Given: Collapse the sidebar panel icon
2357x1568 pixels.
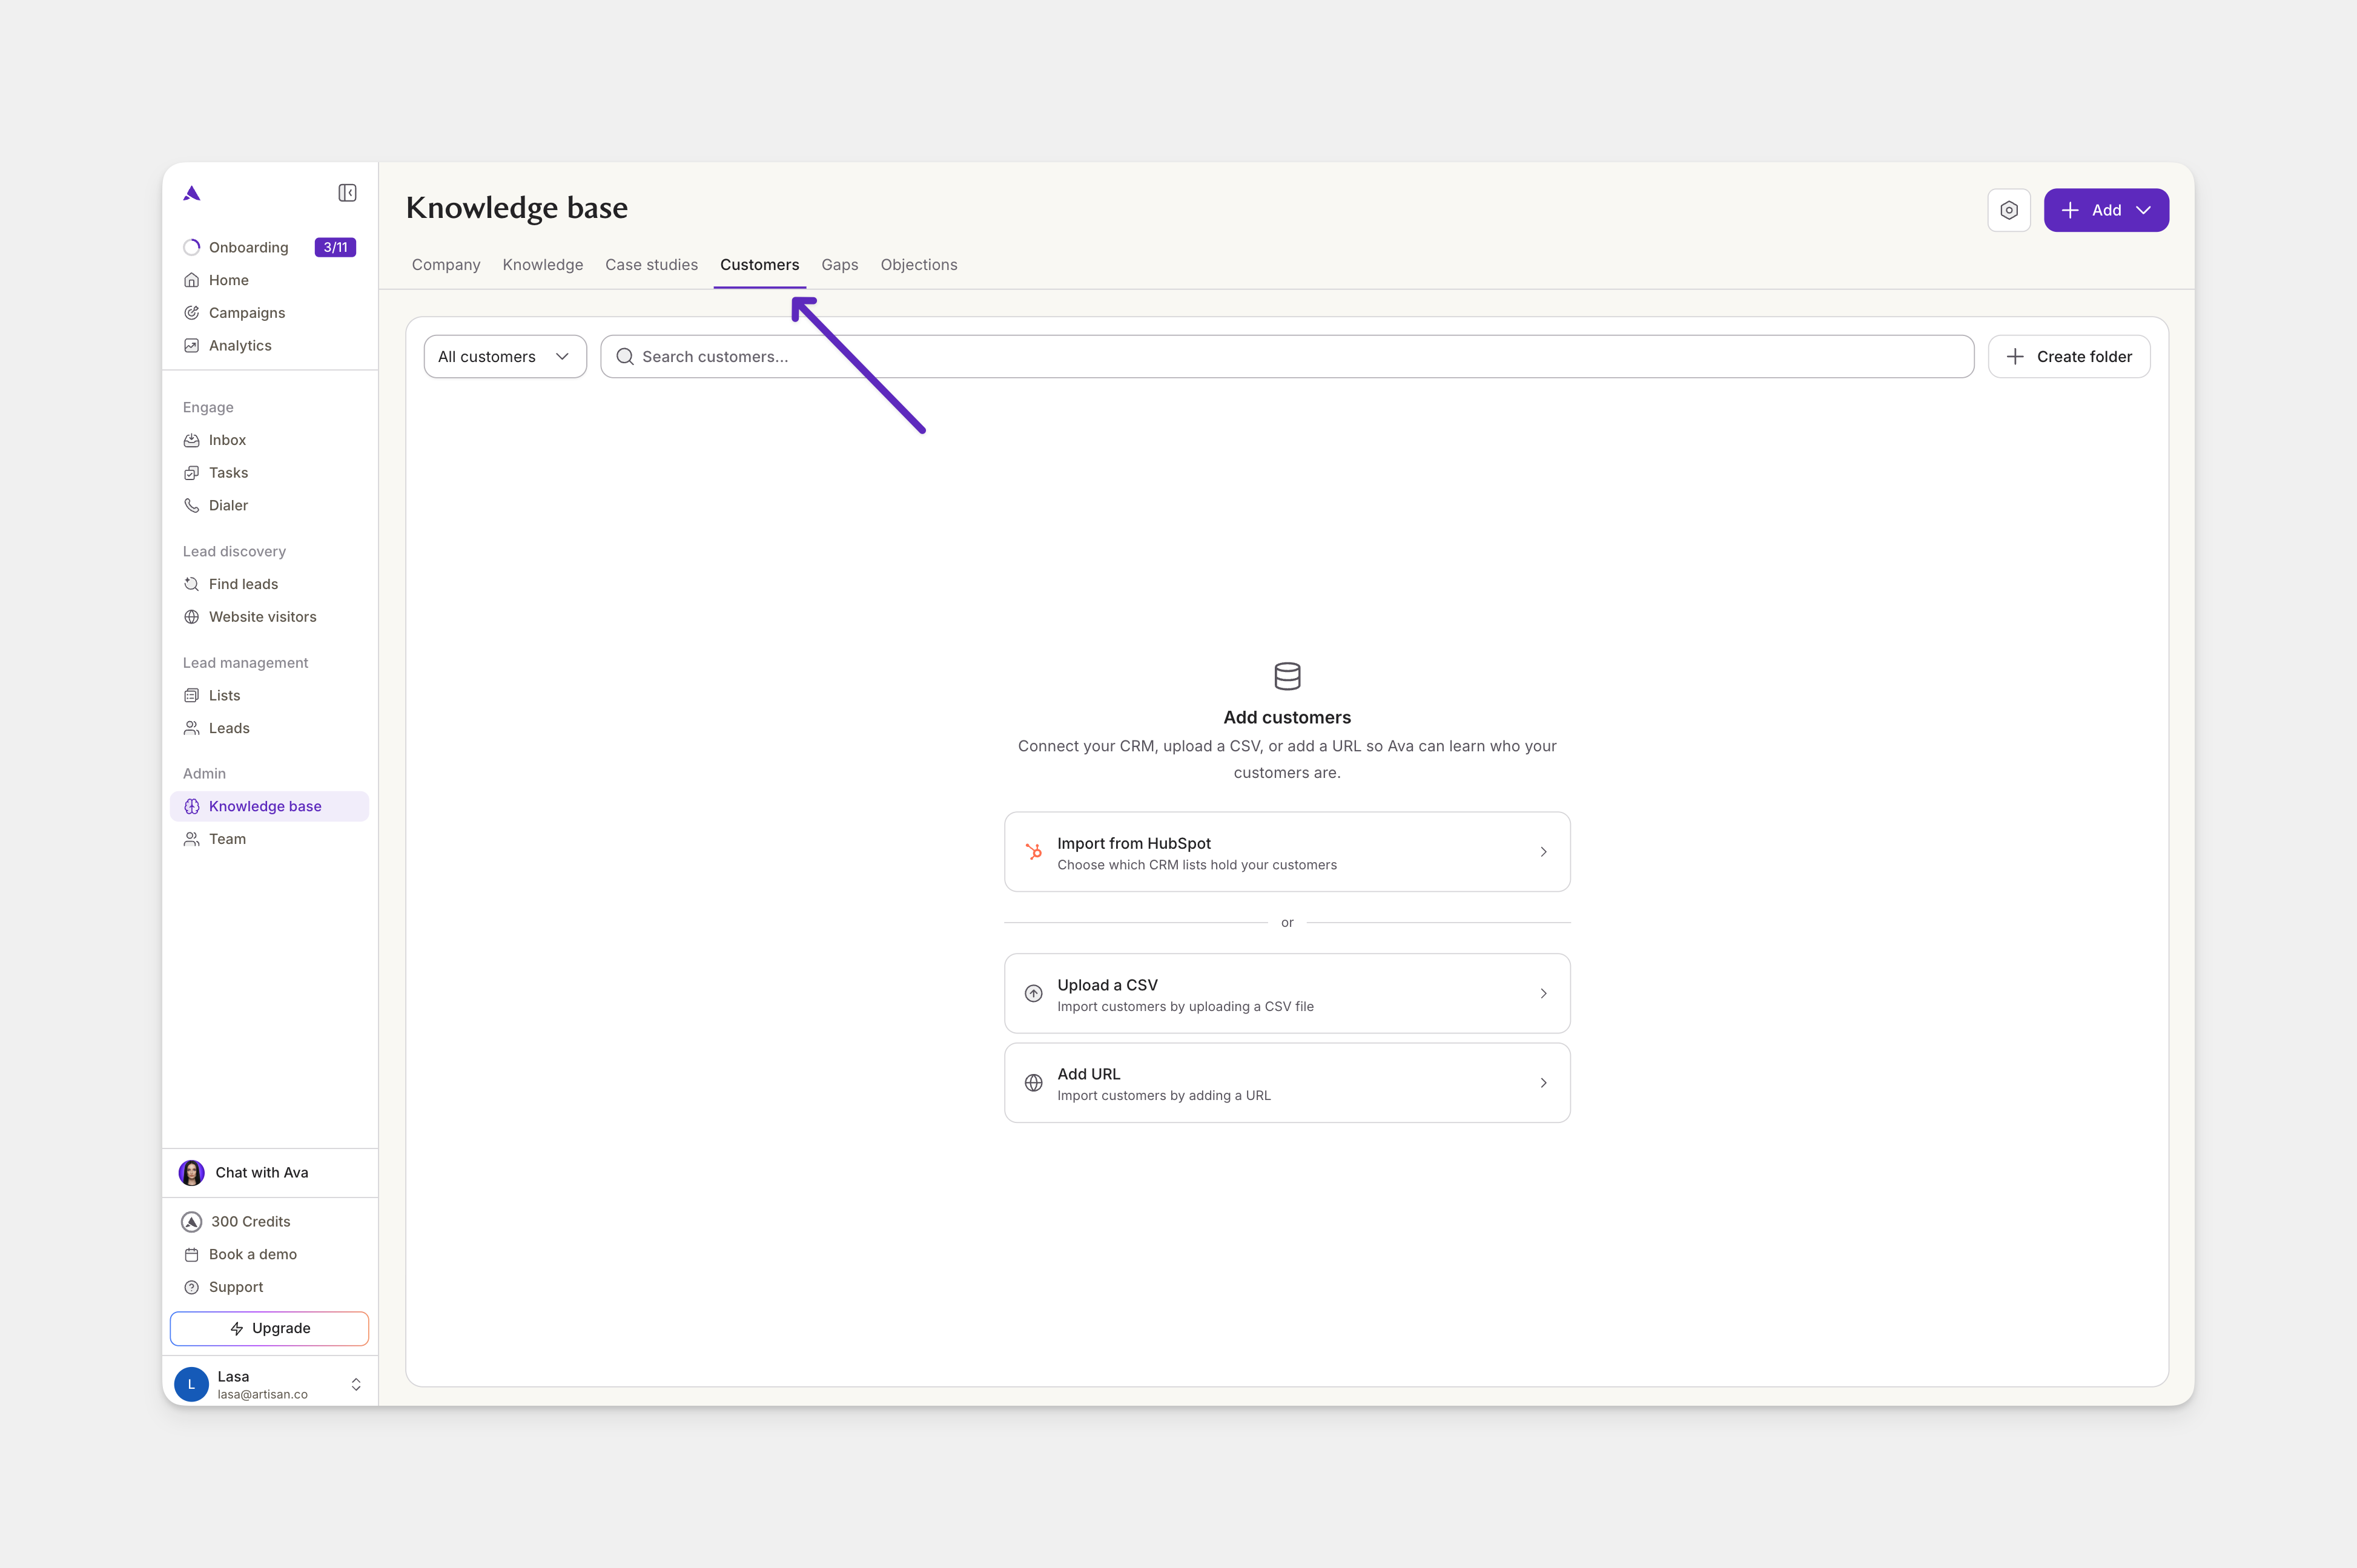Looking at the screenshot, I should click(x=347, y=193).
